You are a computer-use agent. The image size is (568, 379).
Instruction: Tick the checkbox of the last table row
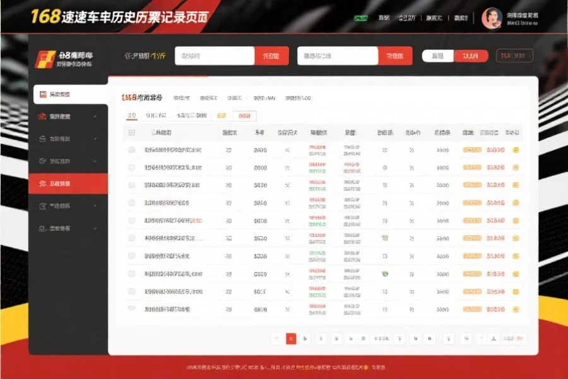[132, 309]
